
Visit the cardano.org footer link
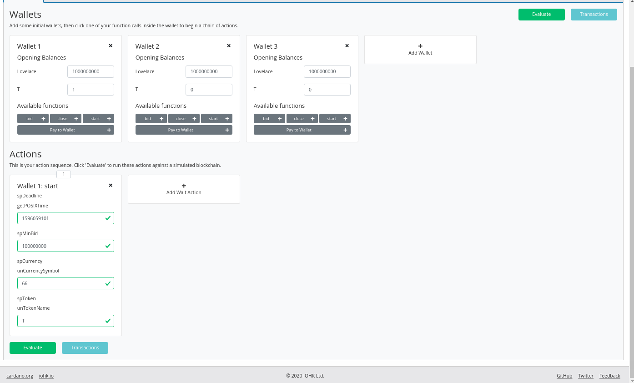coord(20,376)
